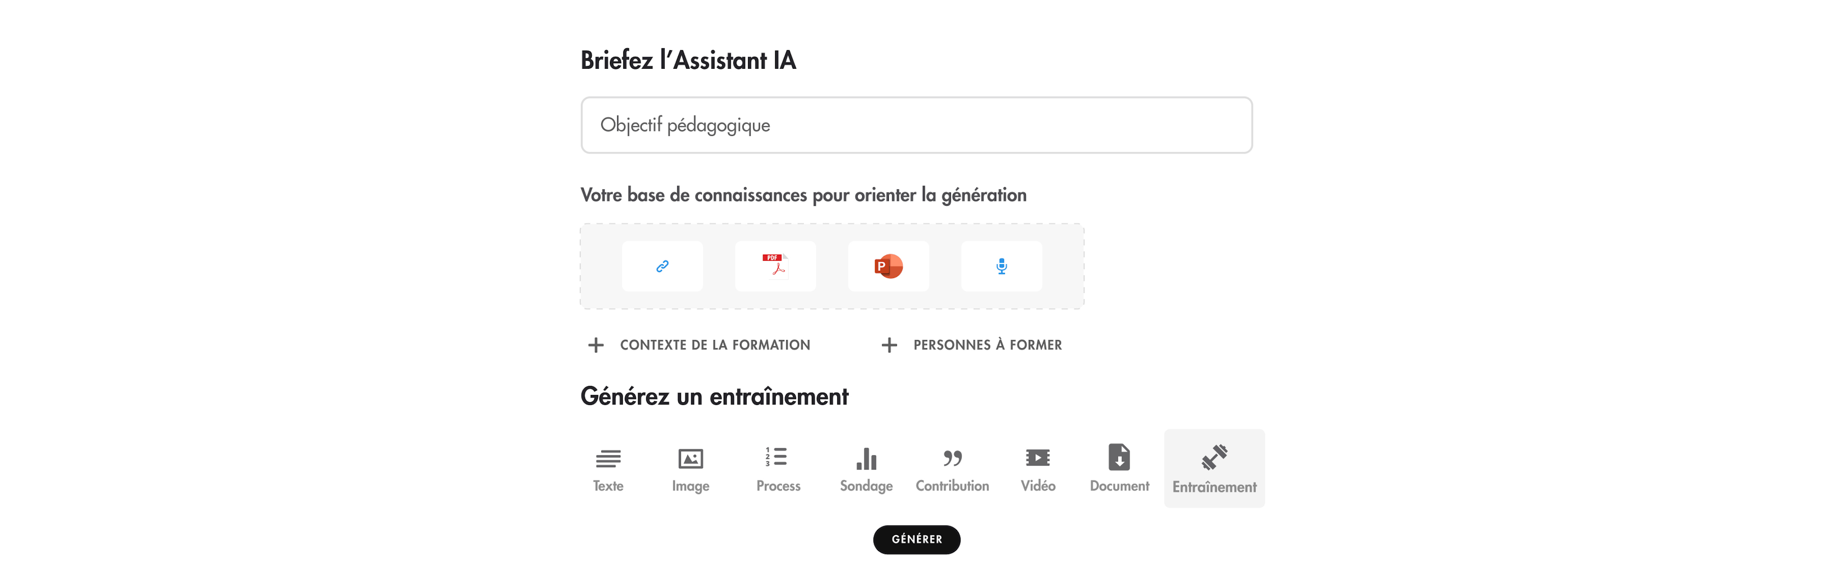The image size is (1834, 587).
Task: Click the GÉNÉRER button
Action: (917, 539)
